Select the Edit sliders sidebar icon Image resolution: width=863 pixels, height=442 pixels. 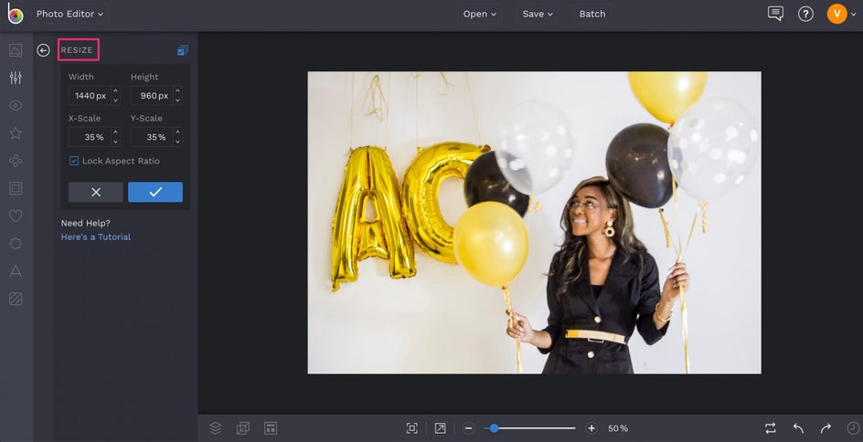(16, 78)
